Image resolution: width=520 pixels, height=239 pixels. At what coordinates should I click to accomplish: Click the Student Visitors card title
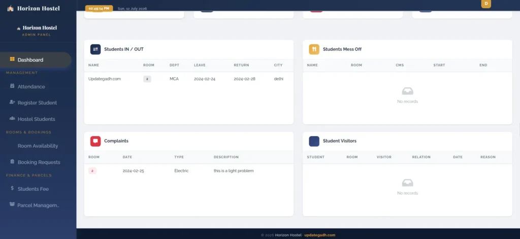(x=340, y=141)
